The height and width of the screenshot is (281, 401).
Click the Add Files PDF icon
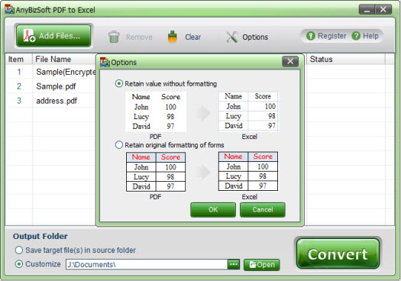[29, 36]
